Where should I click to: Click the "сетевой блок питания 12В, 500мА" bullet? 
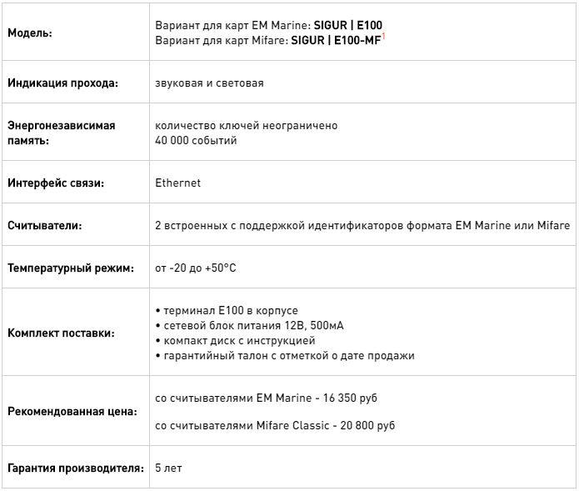[250, 326]
